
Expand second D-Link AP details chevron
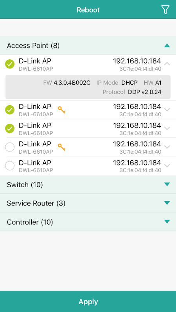point(167,110)
